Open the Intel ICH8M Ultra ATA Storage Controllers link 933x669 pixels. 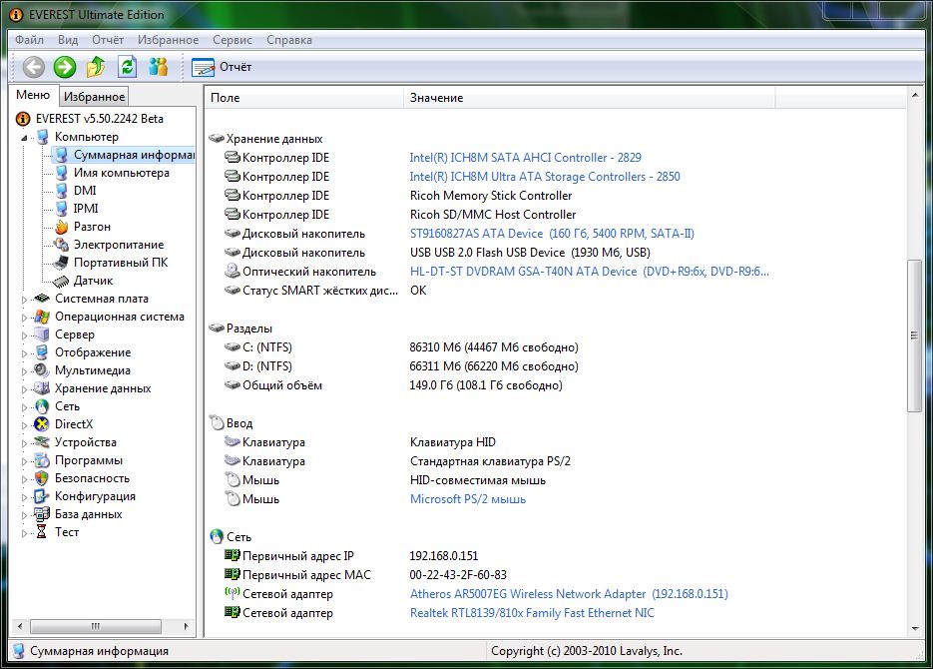point(545,177)
